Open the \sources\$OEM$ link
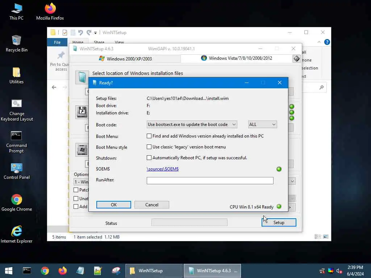 coord(163,169)
